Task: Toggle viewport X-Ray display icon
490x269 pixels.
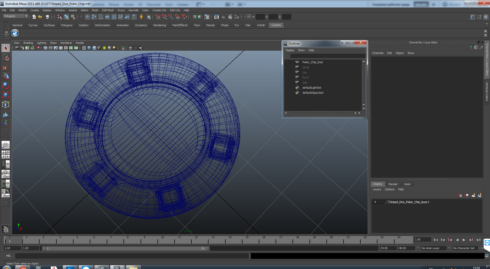Action: click(130, 48)
